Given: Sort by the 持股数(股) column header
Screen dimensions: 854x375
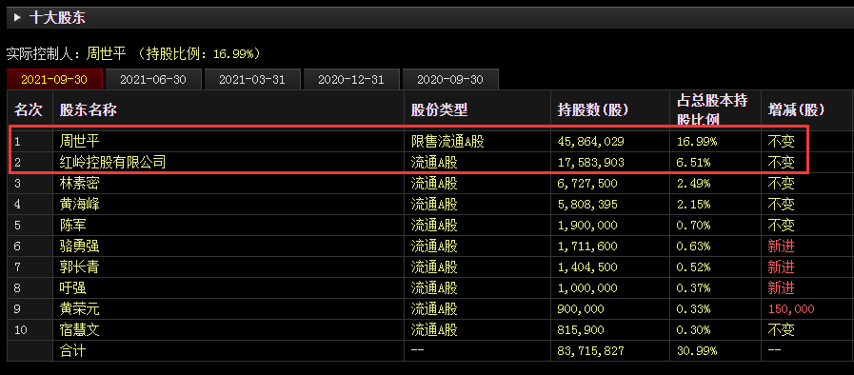Looking at the screenshot, I should pos(593,110).
